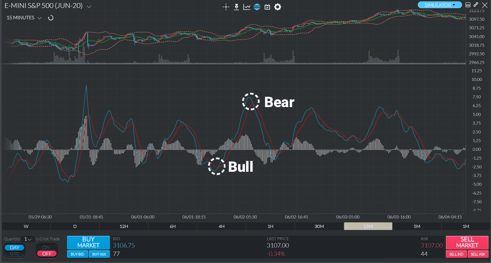Select the crosshair cursor tool
The width and height of the screenshot is (491, 263).
coord(226,7)
